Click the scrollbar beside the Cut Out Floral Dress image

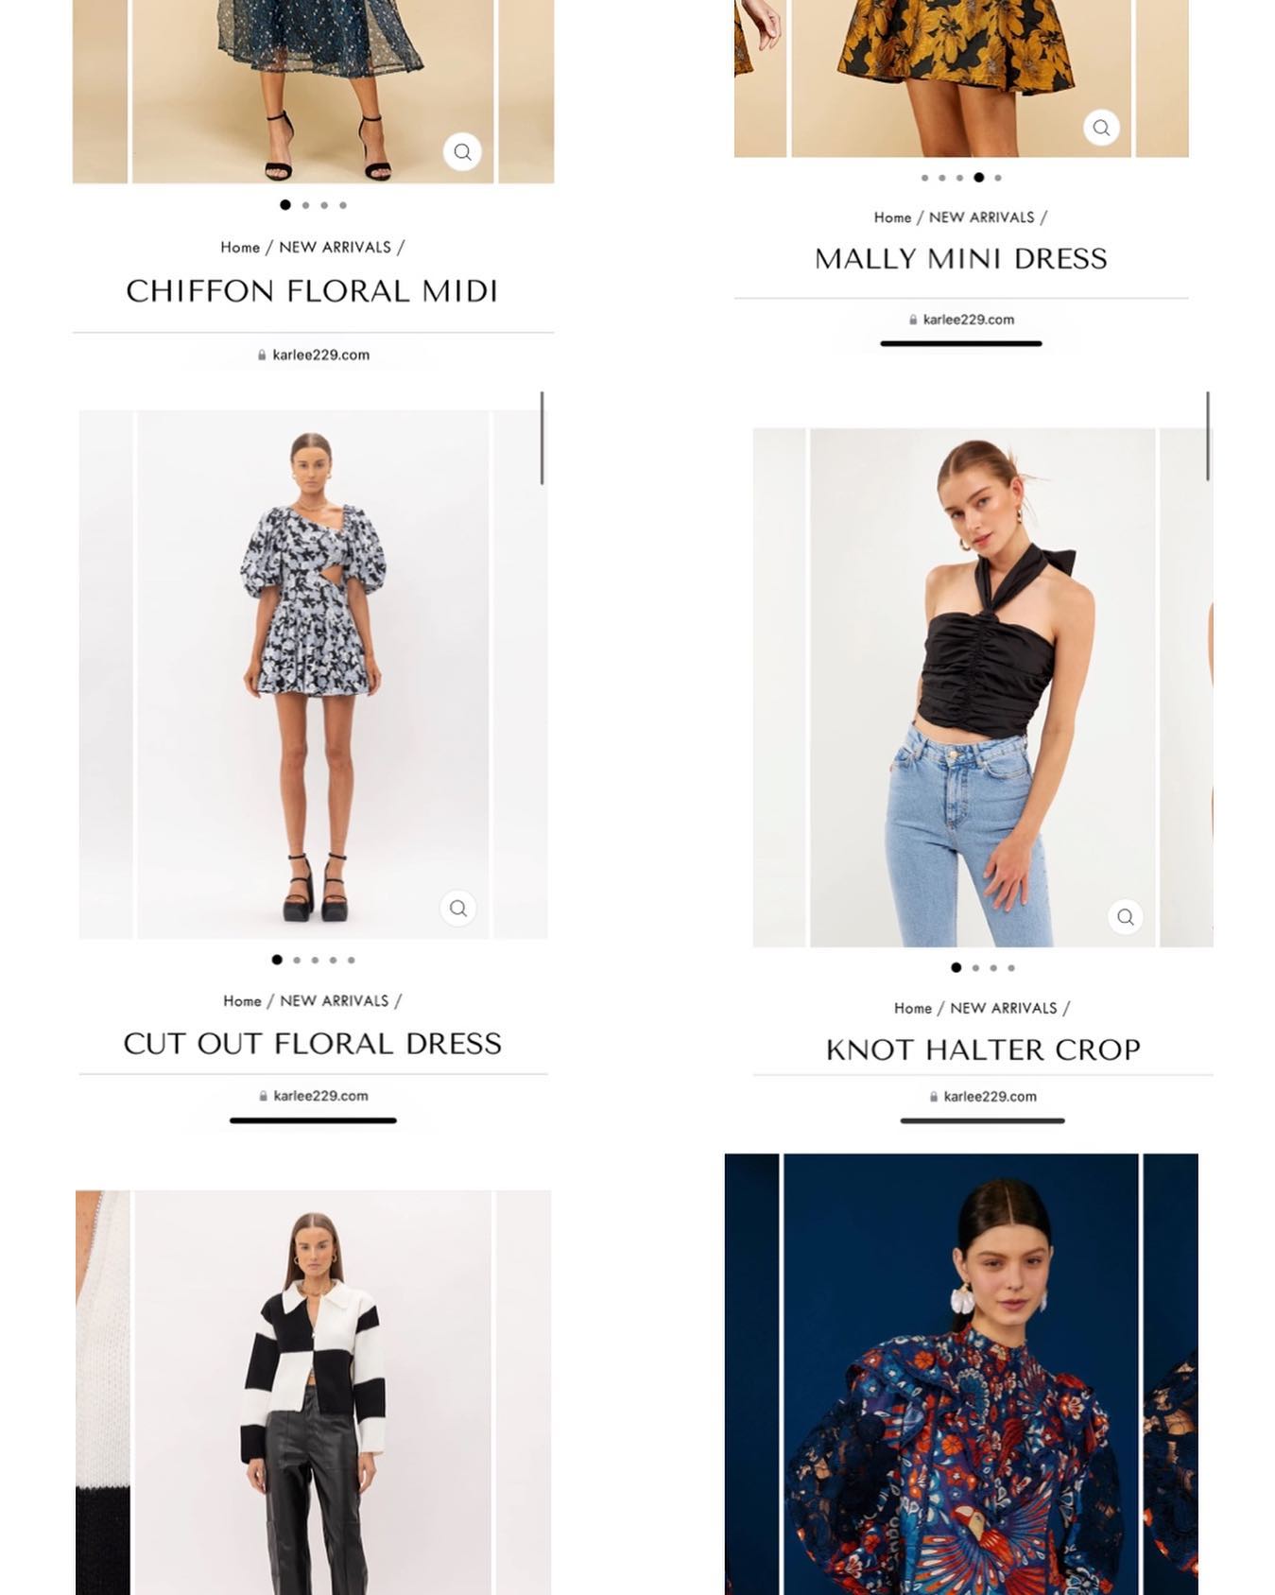(x=542, y=438)
